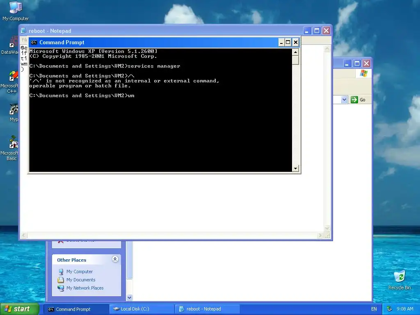Collapse the Other Places panel
This screenshot has width=420, height=315.
[115, 259]
